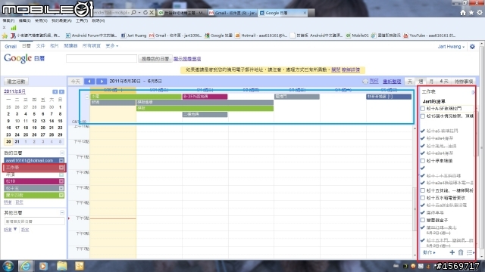Click address bar search magnifier icon

(x=133, y=13)
